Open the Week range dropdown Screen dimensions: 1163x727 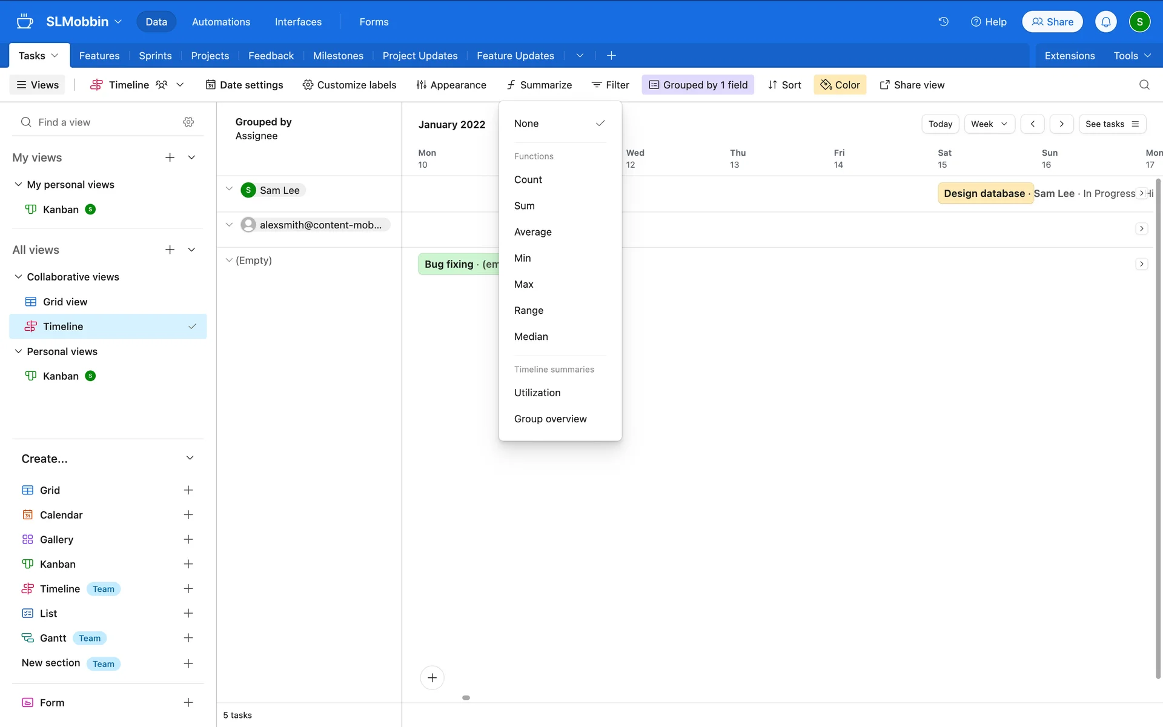pos(989,124)
